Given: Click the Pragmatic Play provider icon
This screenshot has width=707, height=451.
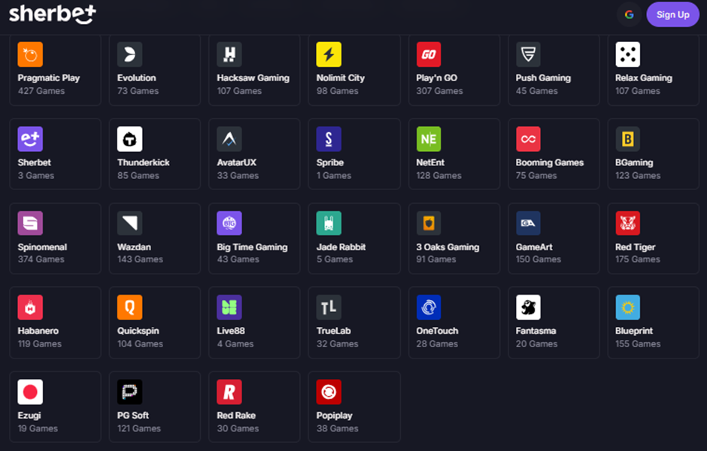Looking at the screenshot, I should point(30,55).
